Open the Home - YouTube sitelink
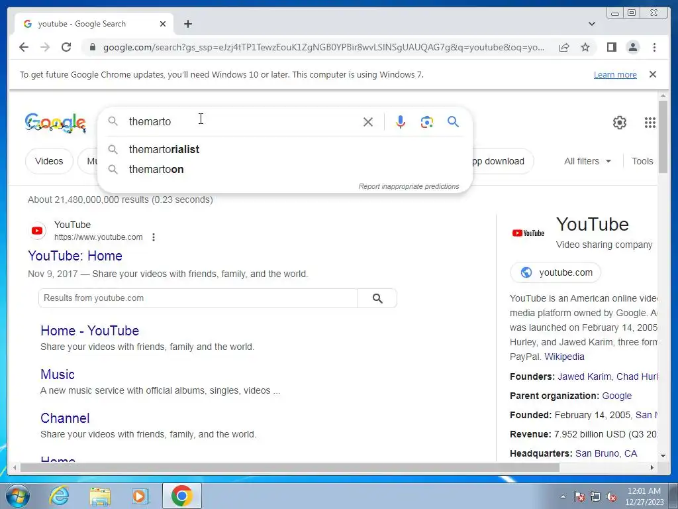Image resolution: width=678 pixels, height=509 pixels. click(x=89, y=331)
